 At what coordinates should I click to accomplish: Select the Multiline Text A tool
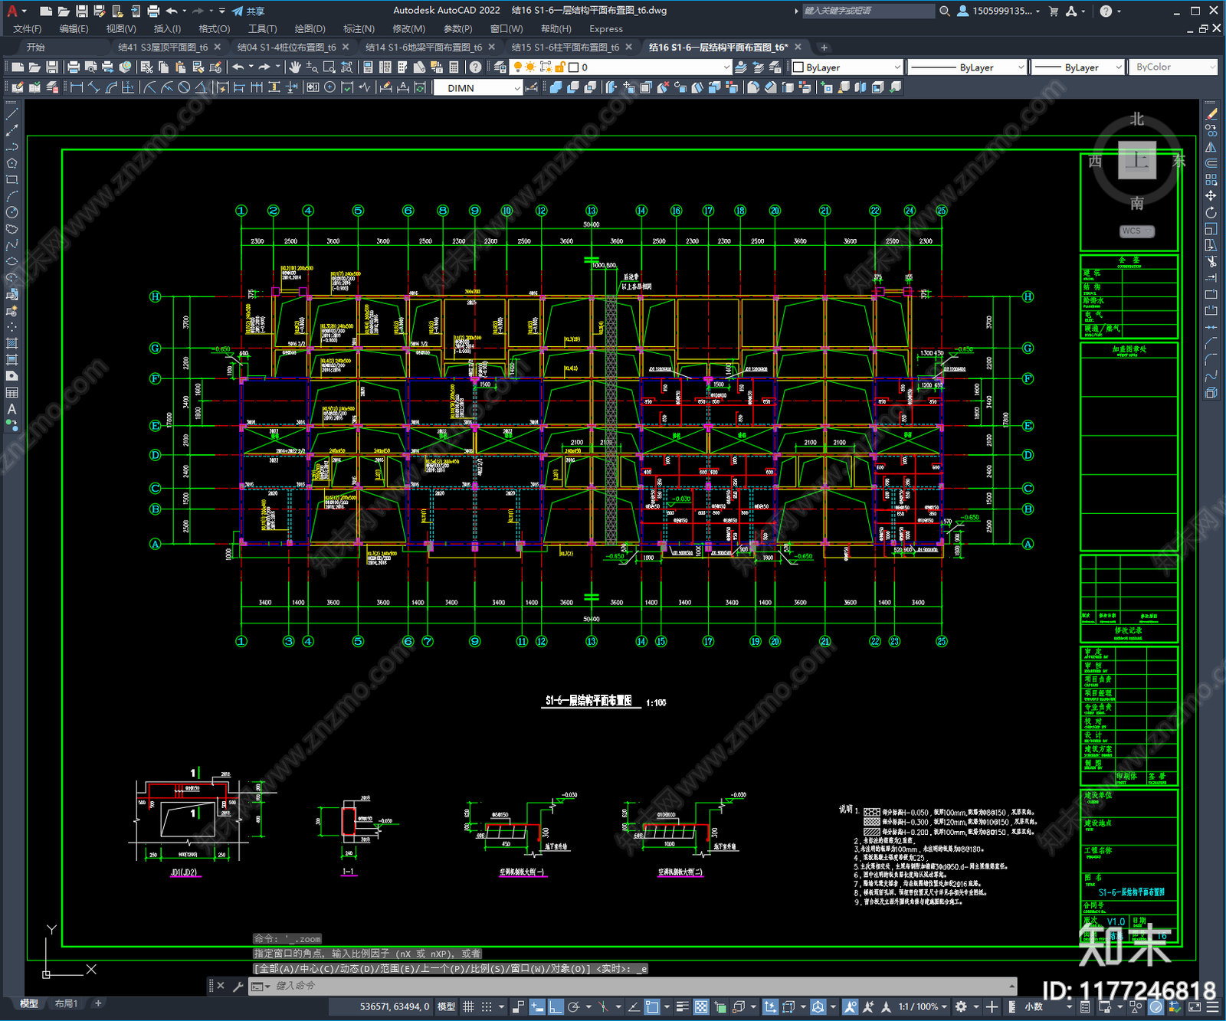point(11,409)
